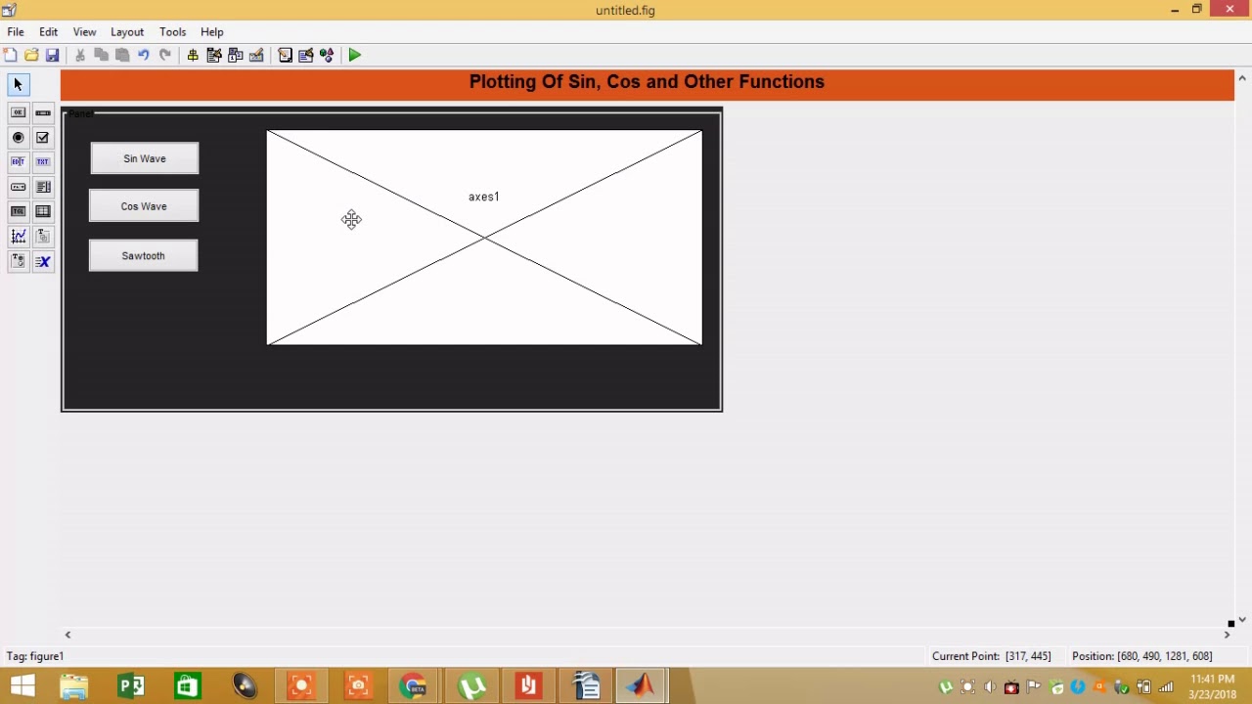Pick the Check Box component in the palette
1252x704 pixels.
tap(43, 138)
